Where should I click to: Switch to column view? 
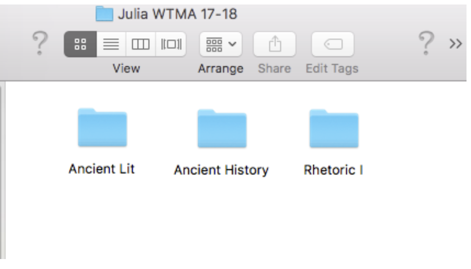pos(141,44)
